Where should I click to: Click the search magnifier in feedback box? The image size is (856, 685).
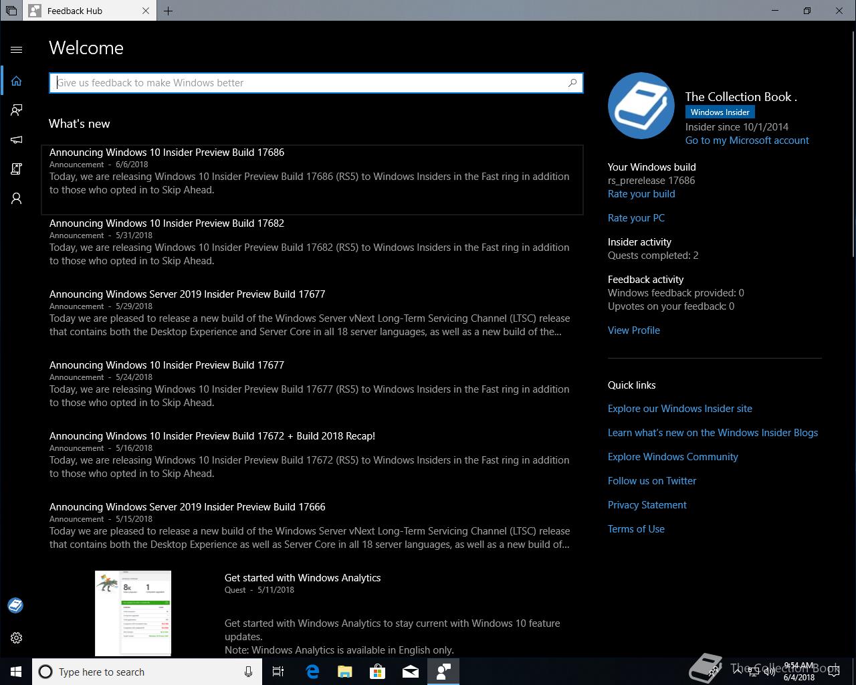[x=572, y=83]
